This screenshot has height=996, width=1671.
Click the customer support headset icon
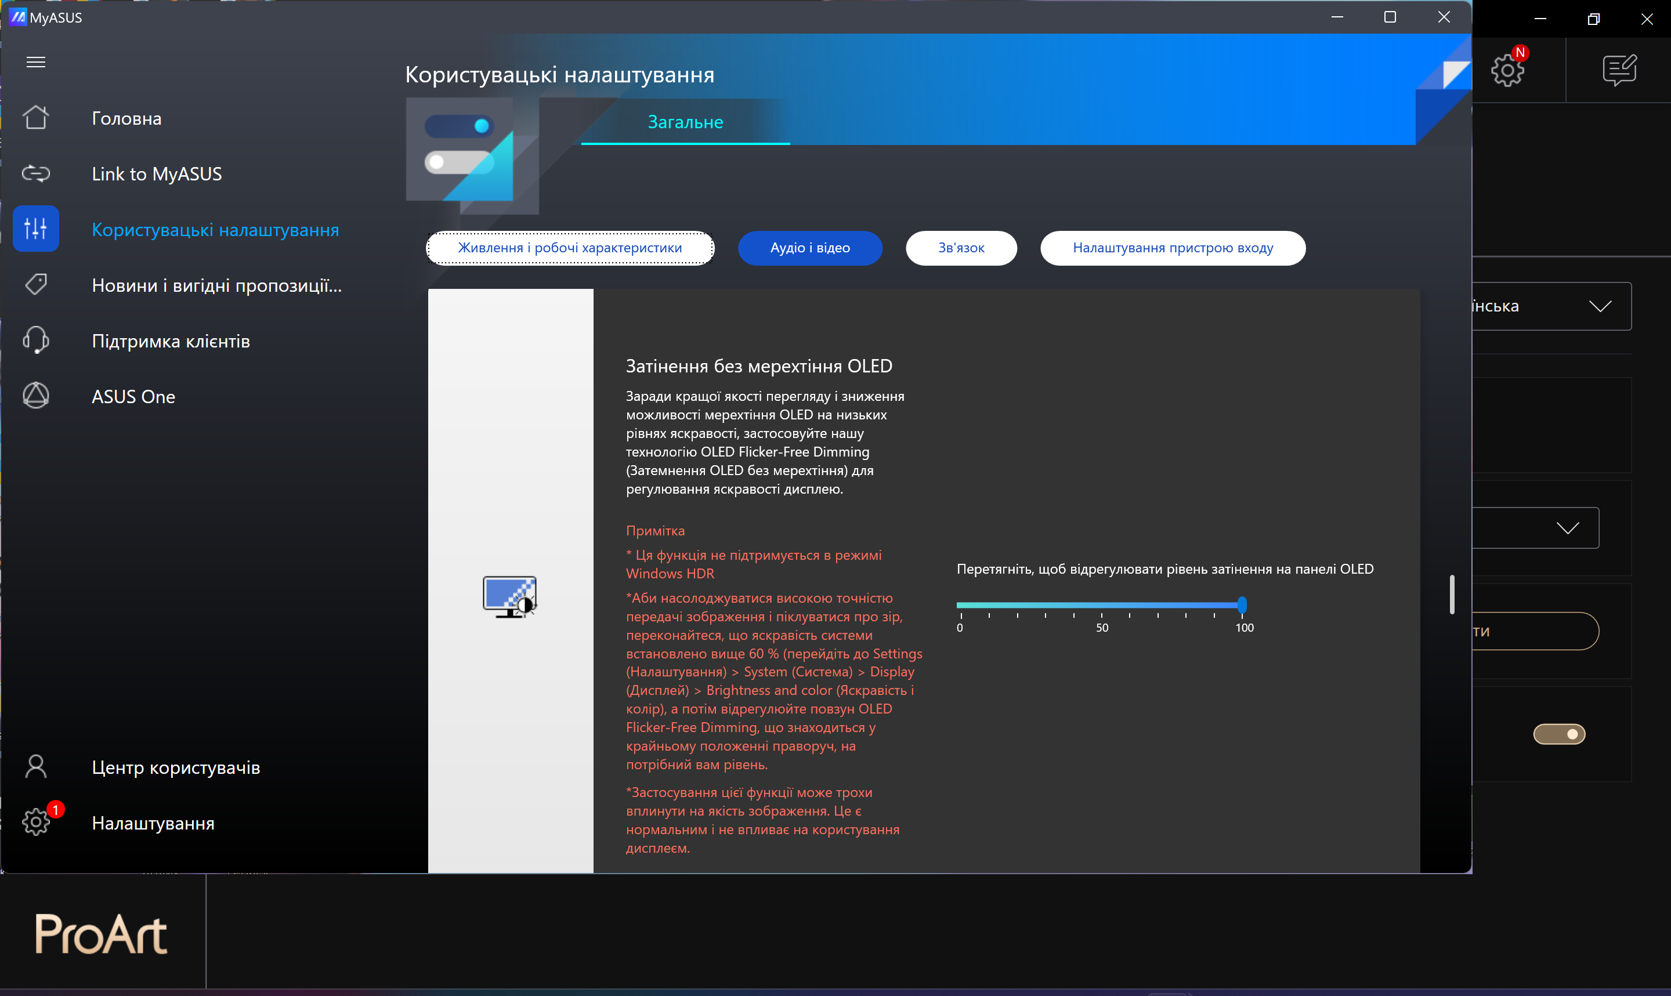pos(35,341)
